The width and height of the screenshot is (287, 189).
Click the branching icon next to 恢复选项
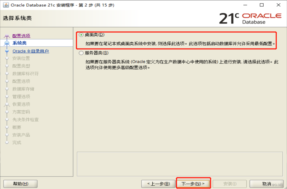click(7, 104)
